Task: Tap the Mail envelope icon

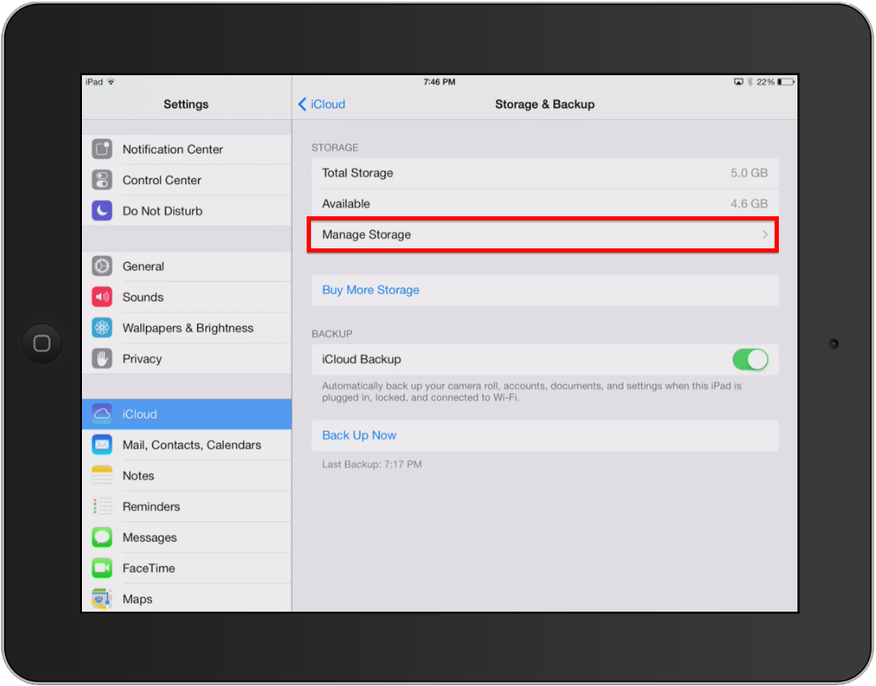Action: pos(101,444)
